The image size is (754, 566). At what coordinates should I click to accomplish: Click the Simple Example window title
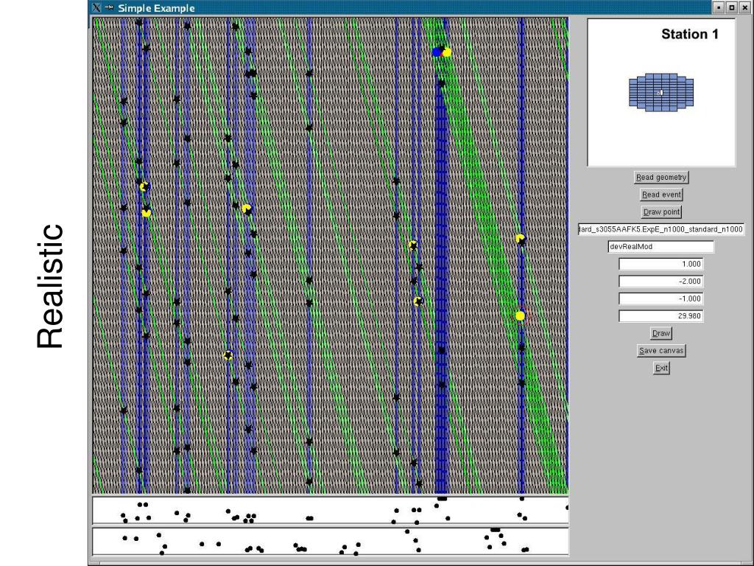click(x=156, y=8)
